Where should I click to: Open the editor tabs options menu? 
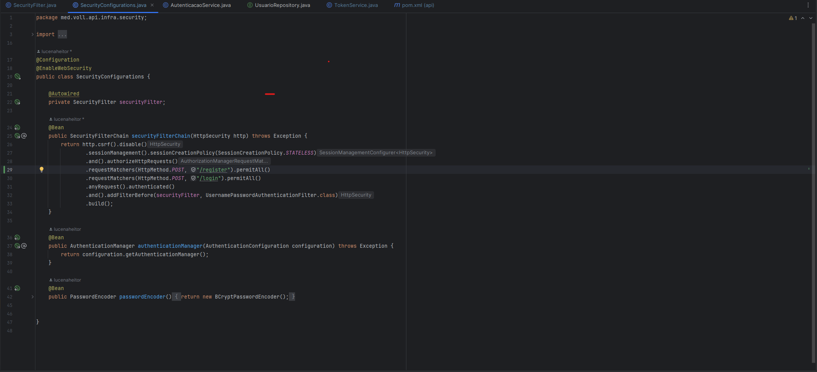pos(808,5)
